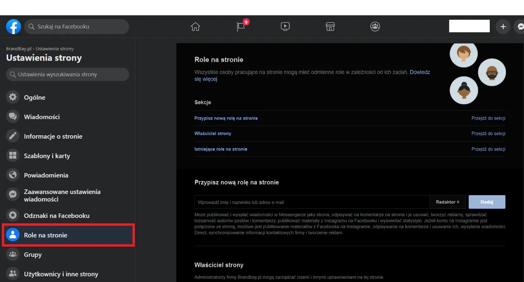Open Wiadomości settings section

(41, 117)
